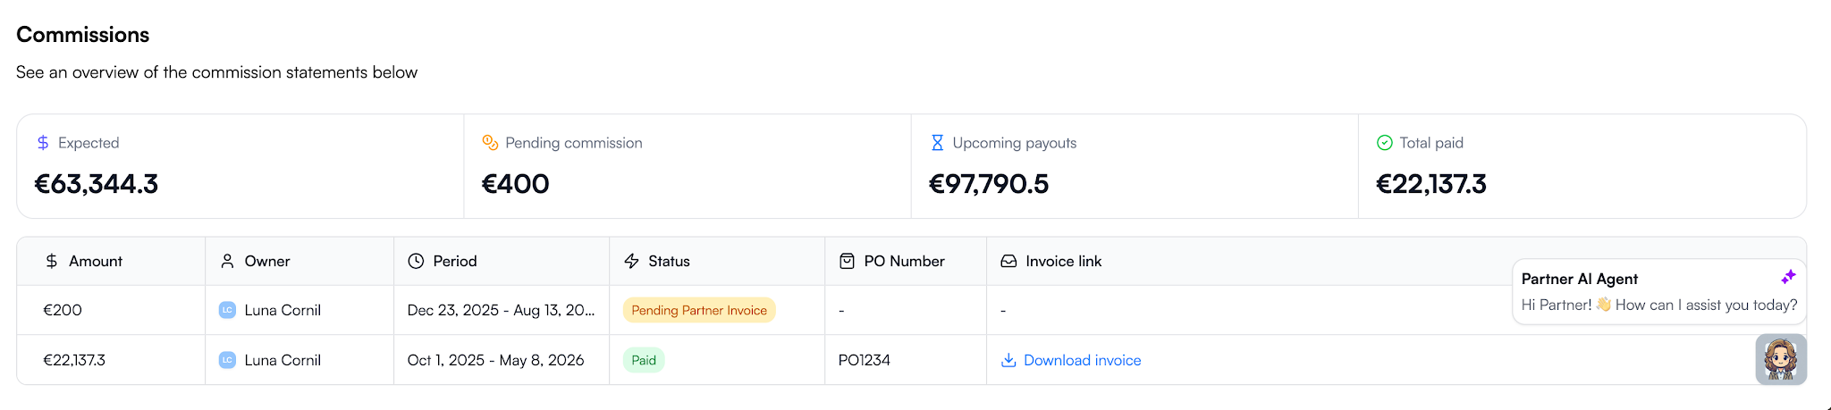Click the sparkle icon in Partner AI Agent
The height and width of the screenshot is (410, 1831).
1788,277
